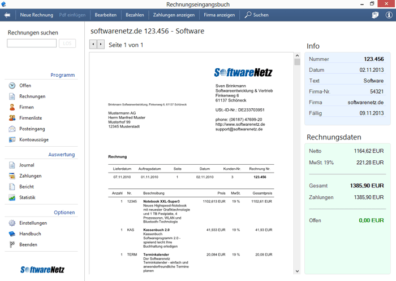The width and height of the screenshot is (396, 281).
Task: Select Zahlungen anzeigen in toolbar
Action: [174, 15]
